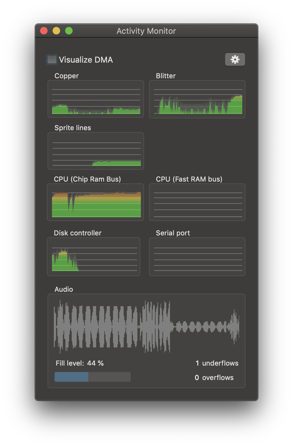
Task: Close the Activity Monitor window
Action: pos(44,31)
